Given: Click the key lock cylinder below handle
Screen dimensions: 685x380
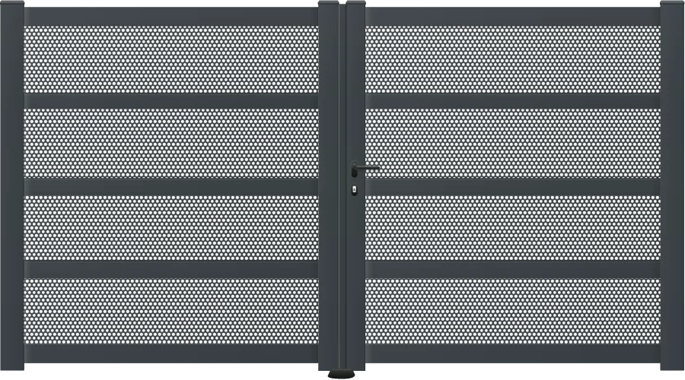Looking at the screenshot, I should click(x=354, y=190).
